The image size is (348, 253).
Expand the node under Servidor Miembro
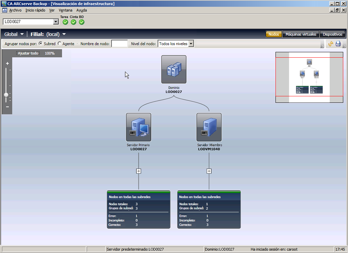[x=209, y=171]
